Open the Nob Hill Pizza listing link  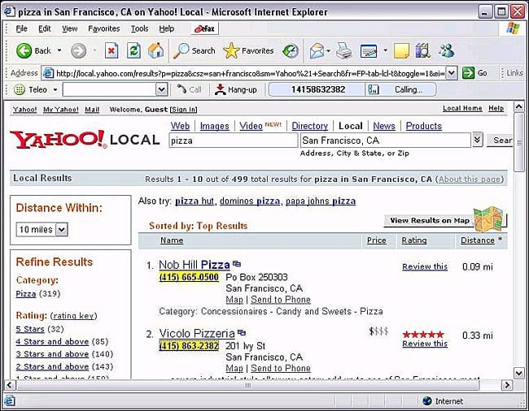click(x=195, y=265)
